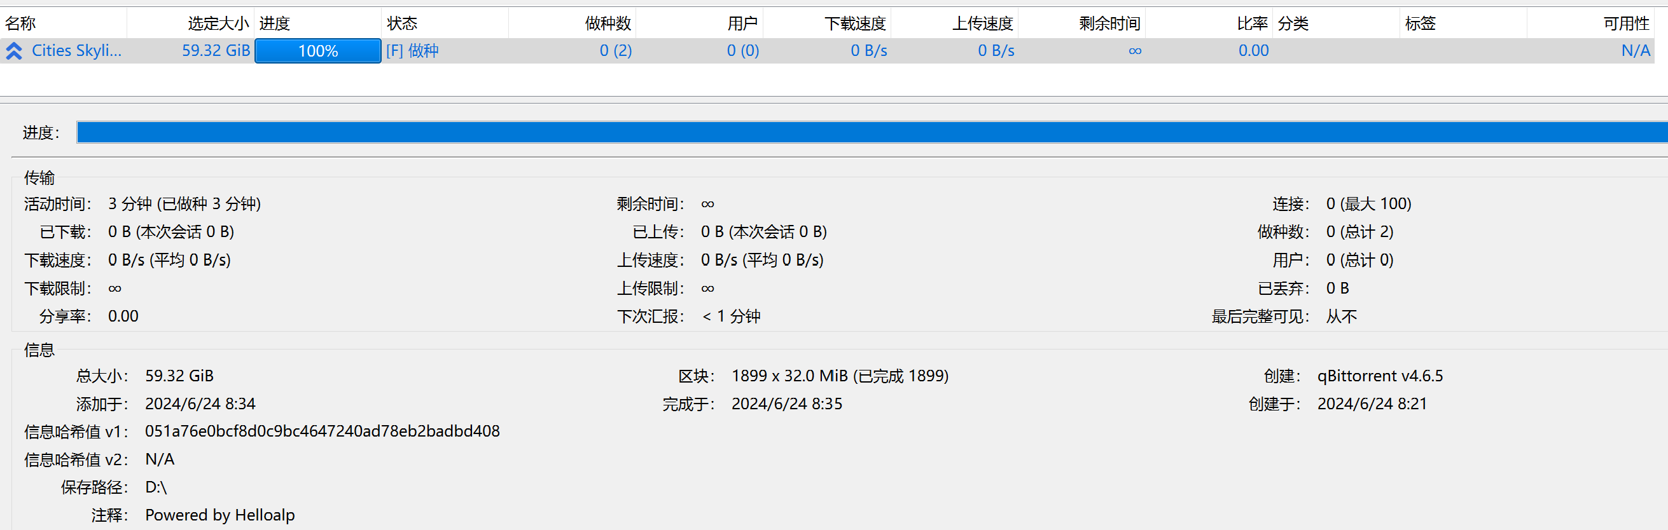
Task: Sort by the 标签 column header
Action: pyautogui.click(x=1463, y=24)
